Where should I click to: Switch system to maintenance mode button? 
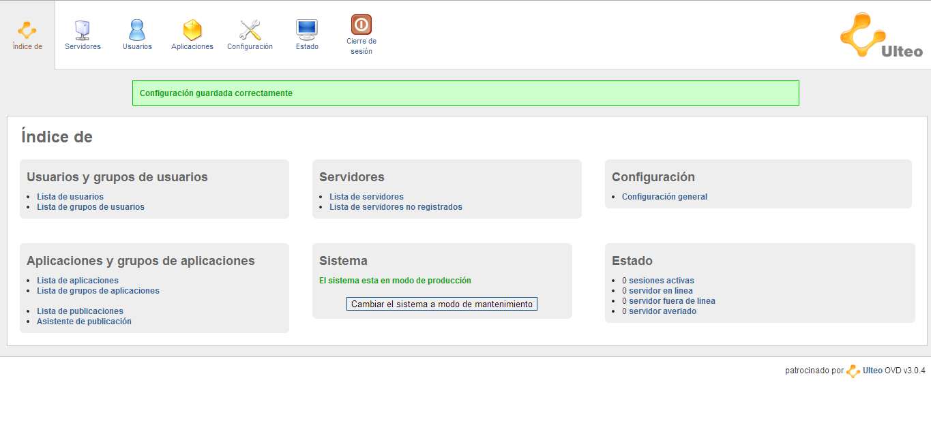click(441, 304)
